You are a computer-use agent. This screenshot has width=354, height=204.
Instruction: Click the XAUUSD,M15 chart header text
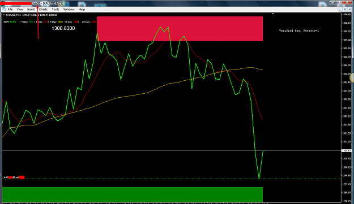(x=31, y=15)
